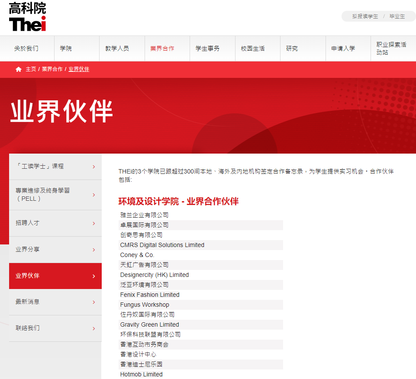Open the 关於我们 menu
This screenshot has height=379, width=416.
point(27,48)
